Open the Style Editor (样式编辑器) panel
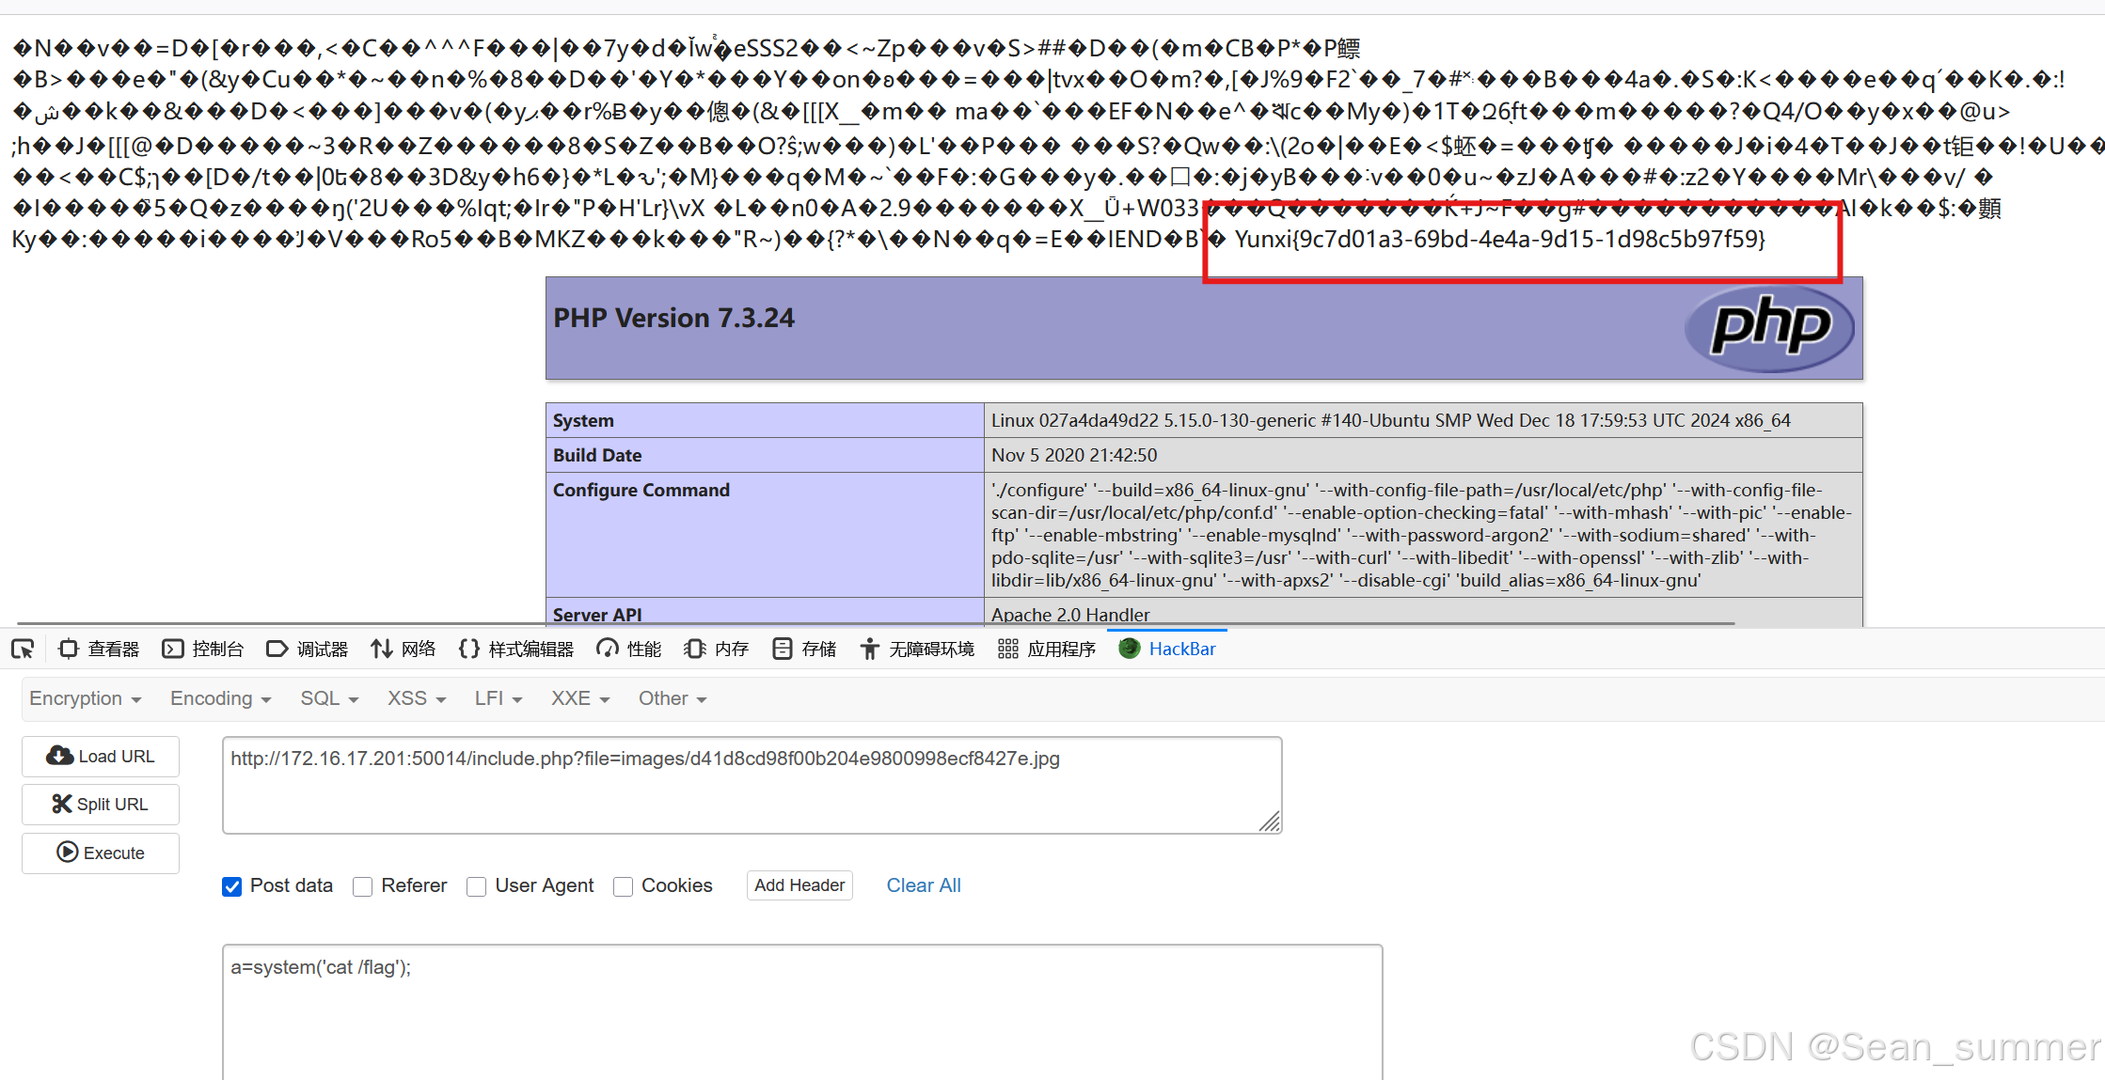 click(516, 649)
